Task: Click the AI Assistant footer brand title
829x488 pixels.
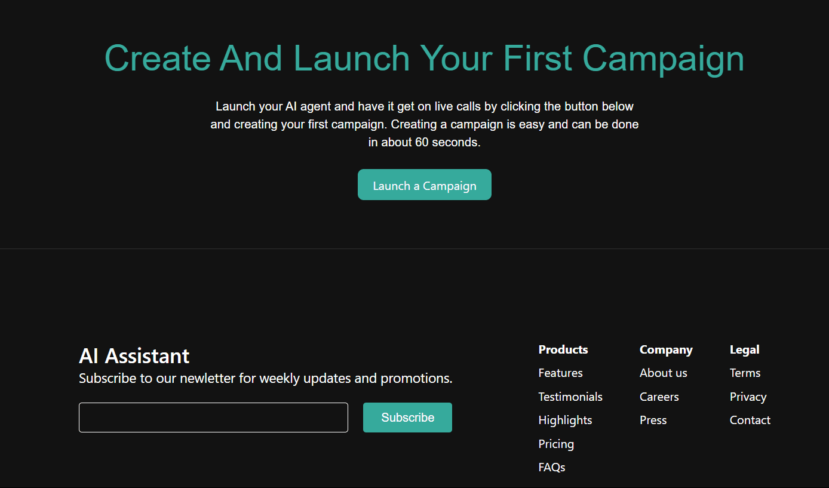Action: pos(134,356)
